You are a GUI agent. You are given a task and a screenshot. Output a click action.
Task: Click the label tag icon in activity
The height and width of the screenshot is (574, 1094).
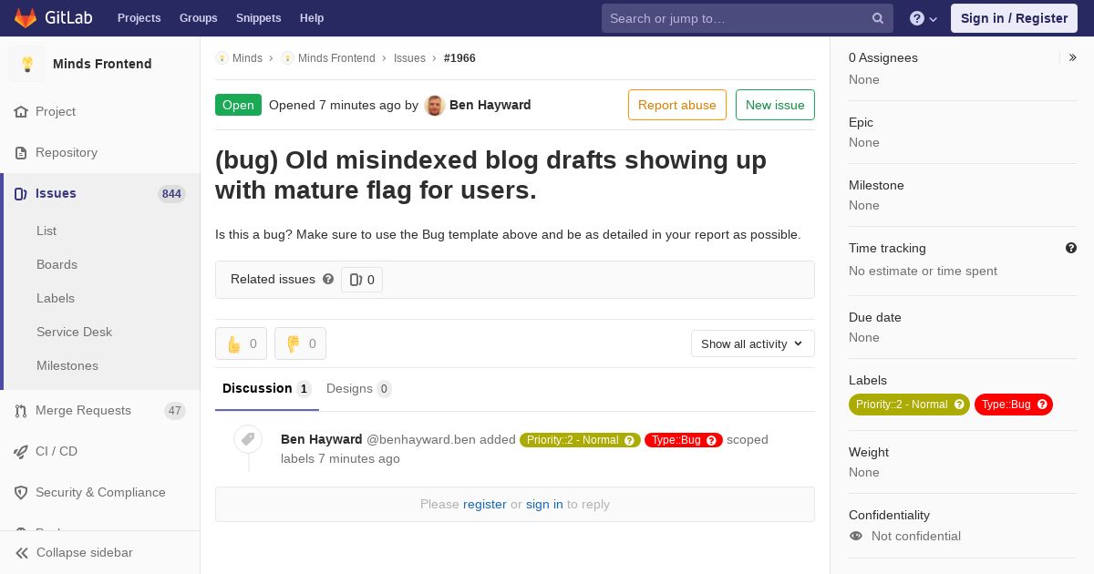pos(248,439)
